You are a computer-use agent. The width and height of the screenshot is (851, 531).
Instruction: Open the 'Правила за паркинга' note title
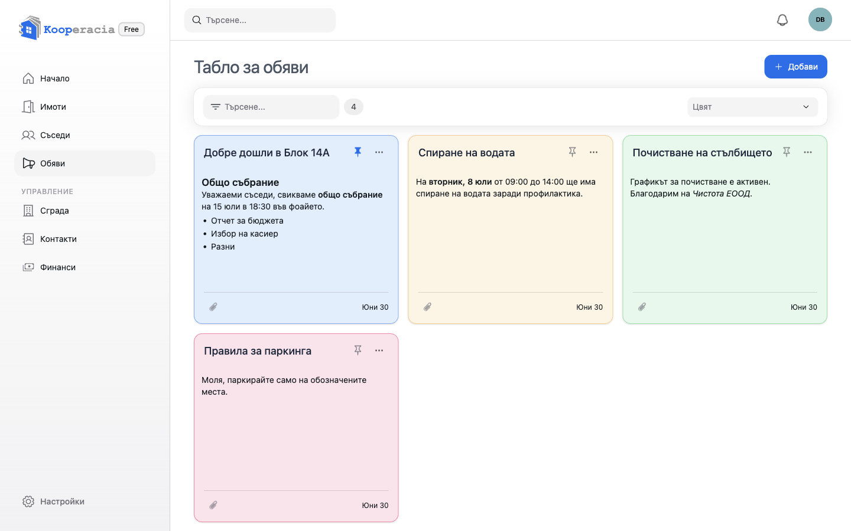258,351
